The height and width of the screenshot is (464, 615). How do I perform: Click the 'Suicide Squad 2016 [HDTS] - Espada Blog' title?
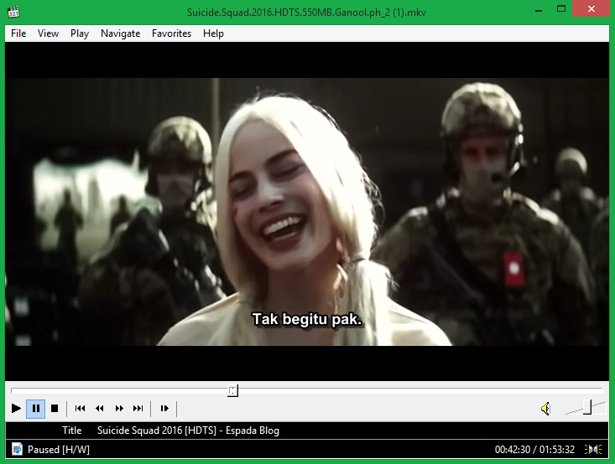(188, 430)
